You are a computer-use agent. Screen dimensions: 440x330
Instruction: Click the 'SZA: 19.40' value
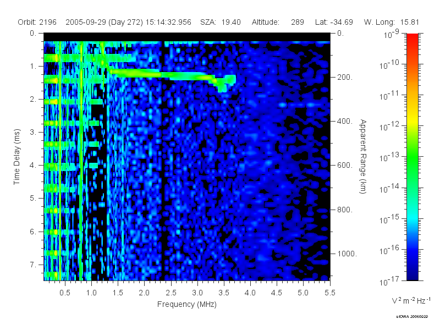221,22
